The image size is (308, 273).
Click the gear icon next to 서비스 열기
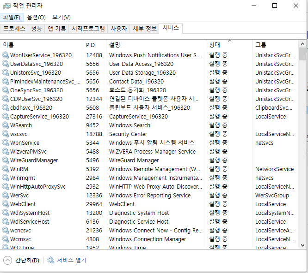coord(51,260)
